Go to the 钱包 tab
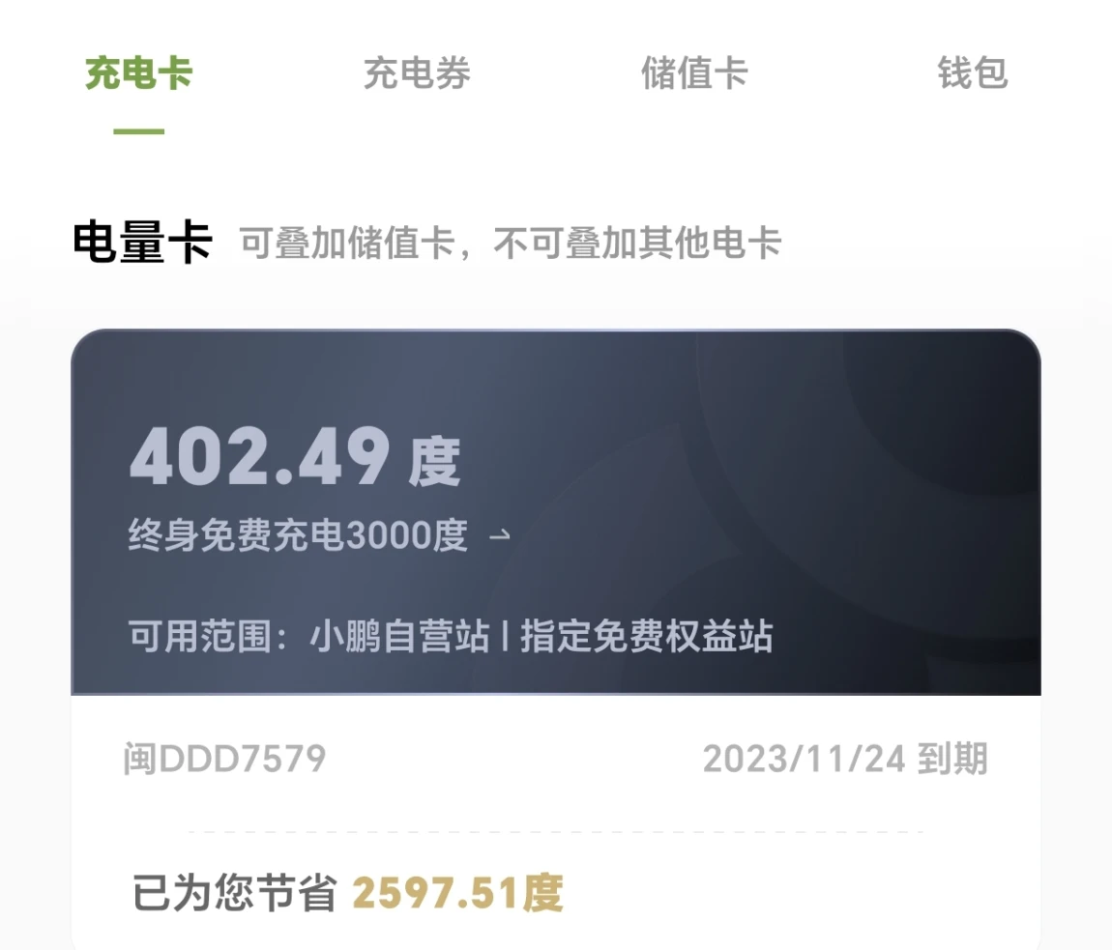The width and height of the screenshot is (1112, 950). [973, 73]
